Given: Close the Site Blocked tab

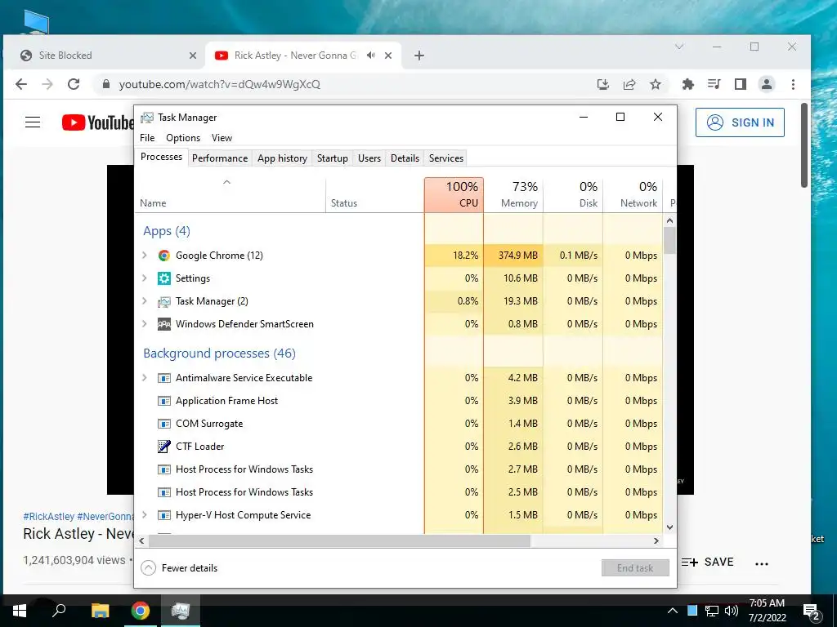Looking at the screenshot, I should pyautogui.click(x=193, y=56).
